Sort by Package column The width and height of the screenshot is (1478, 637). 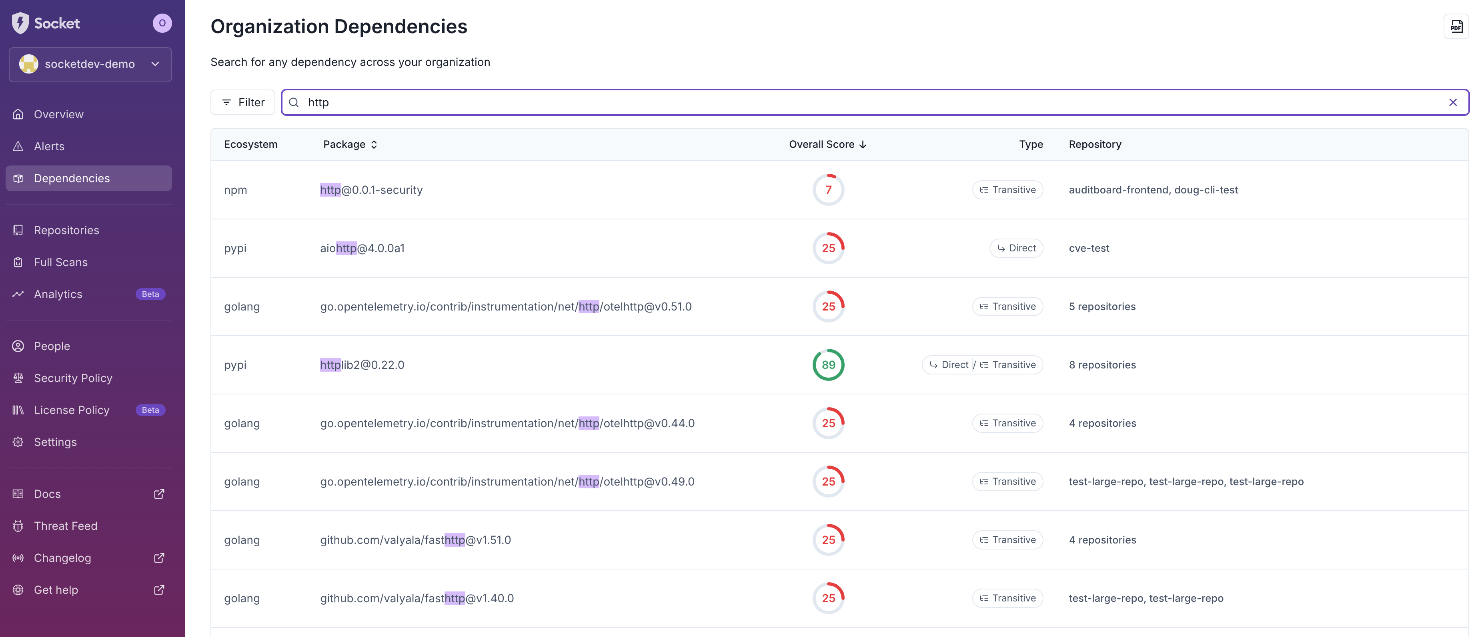coord(350,144)
